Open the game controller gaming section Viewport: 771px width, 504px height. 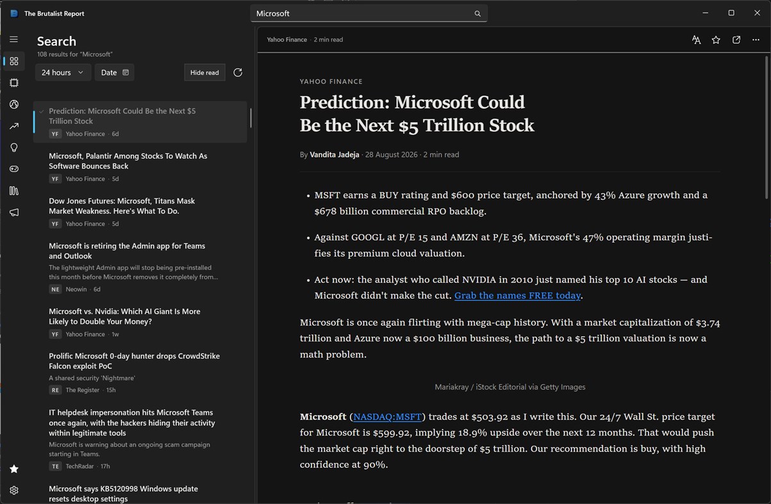coord(14,169)
